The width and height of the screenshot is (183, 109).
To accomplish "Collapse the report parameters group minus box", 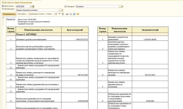I will click(3, 18).
